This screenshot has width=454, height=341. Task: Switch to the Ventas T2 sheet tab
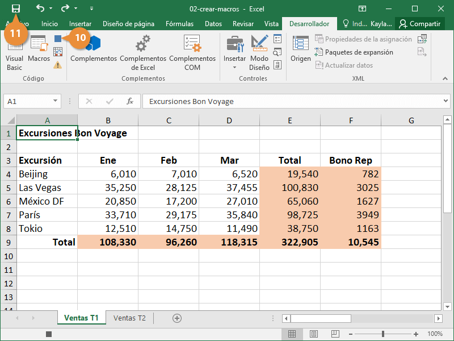pyautogui.click(x=129, y=318)
